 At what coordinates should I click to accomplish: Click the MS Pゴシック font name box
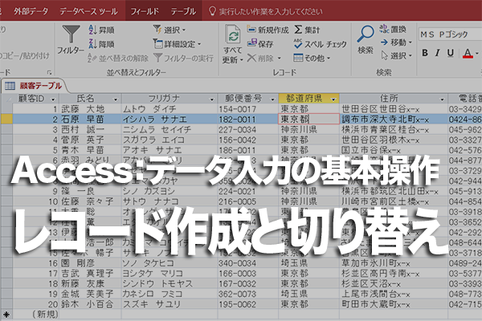[450, 35]
